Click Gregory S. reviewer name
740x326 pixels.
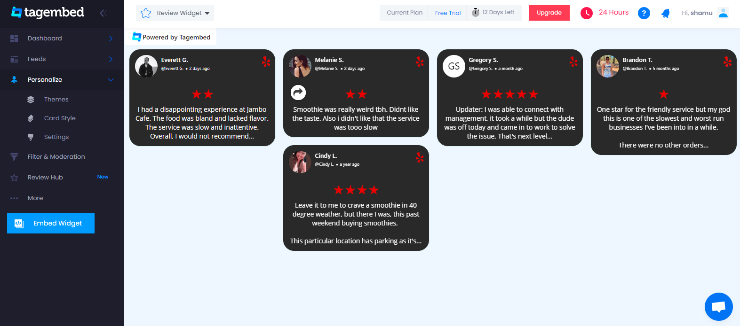point(483,60)
